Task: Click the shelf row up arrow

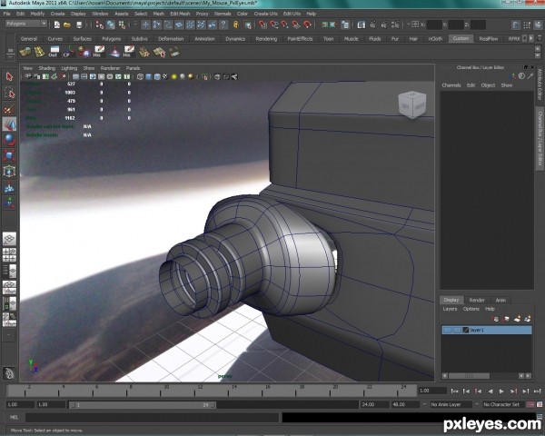Action: point(538,48)
